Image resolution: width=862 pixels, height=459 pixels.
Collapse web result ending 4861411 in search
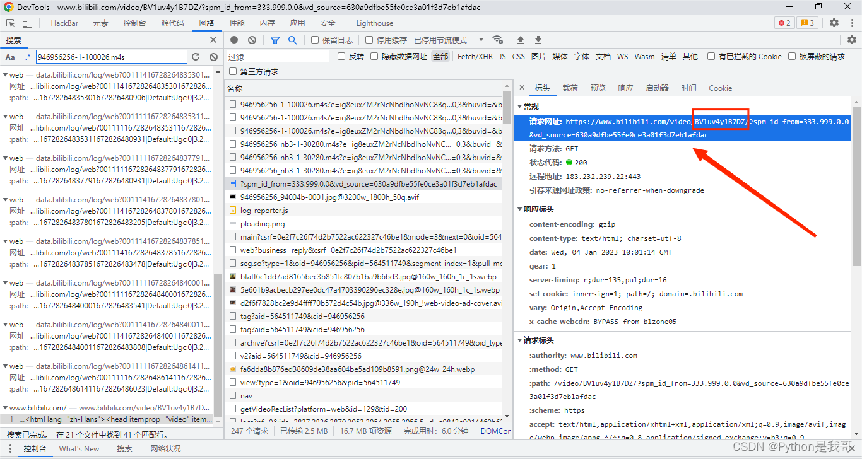tap(6, 366)
